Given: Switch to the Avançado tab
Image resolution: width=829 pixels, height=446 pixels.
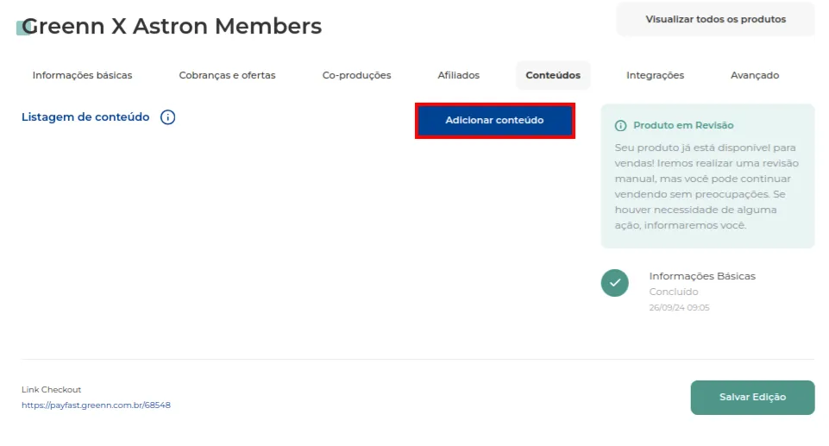Looking at the screenshot, I should pos(755,75).
